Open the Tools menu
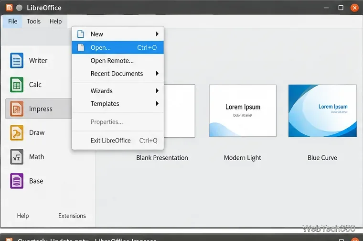363x241 pixels. tap(33, 22)
